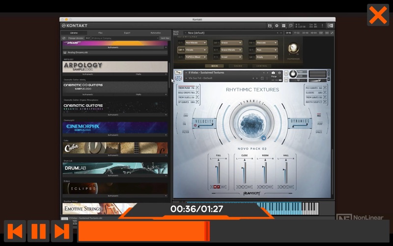Click the camera snapshot icon on the instrument header
The width and height of the screenshot is (393, 246).
[x=273, y=73]
